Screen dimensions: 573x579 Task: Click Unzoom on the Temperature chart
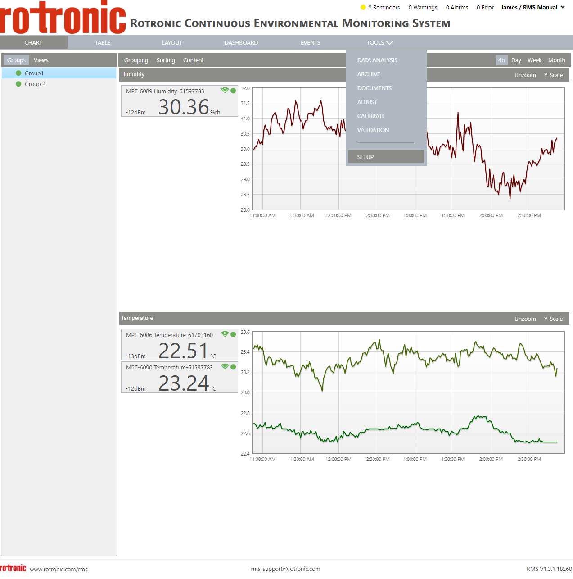525,319
